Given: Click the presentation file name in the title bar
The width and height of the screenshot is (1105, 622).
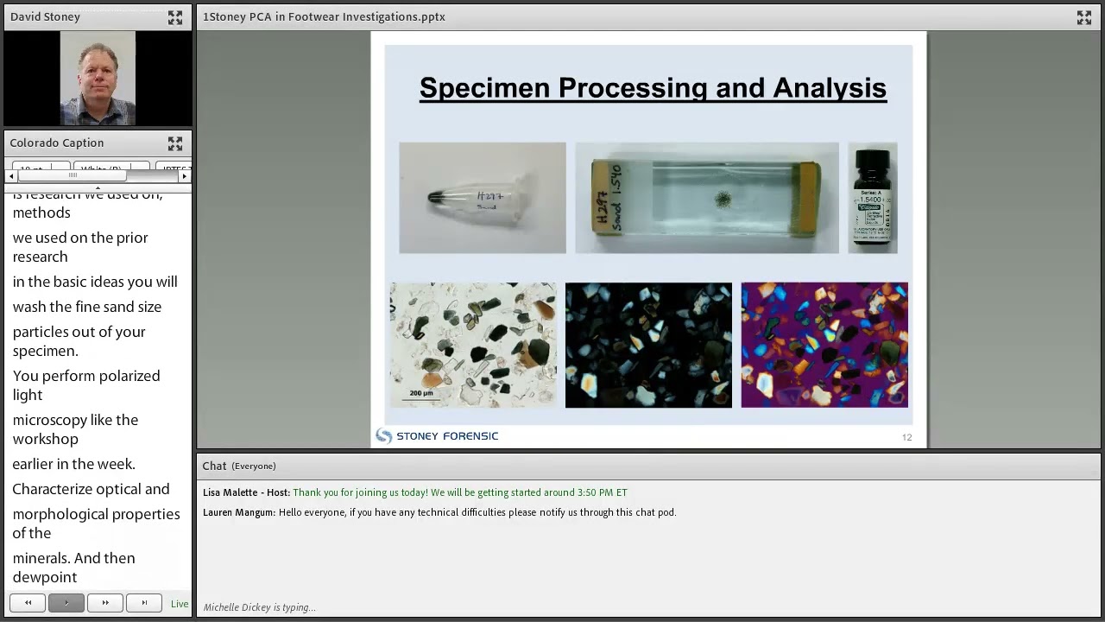Looking at the screenshot, I should pos(324,17).
